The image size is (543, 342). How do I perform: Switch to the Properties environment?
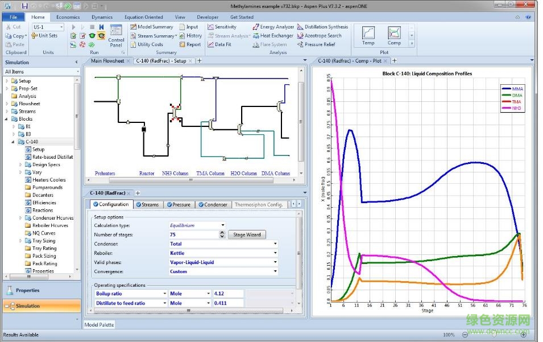(40, 290)
